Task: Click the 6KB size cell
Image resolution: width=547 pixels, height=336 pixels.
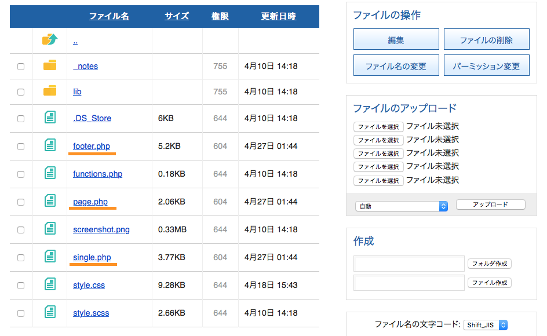Action: pyautogui.click(x=166, y=118)
